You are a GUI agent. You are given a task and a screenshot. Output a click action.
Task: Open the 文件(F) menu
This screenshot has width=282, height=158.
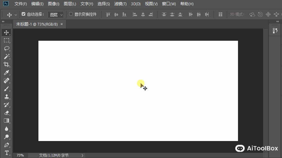pyautogui.click(x=20, y=4)
